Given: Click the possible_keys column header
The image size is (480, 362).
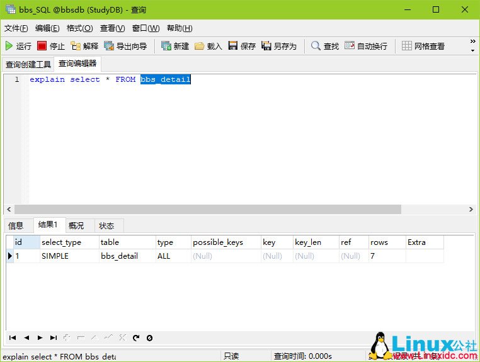Looking at the screenshot, I should point(226,242).
